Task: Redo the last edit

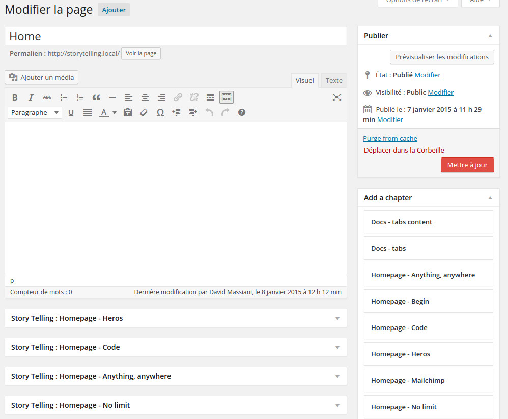Action: coord(225,112)
